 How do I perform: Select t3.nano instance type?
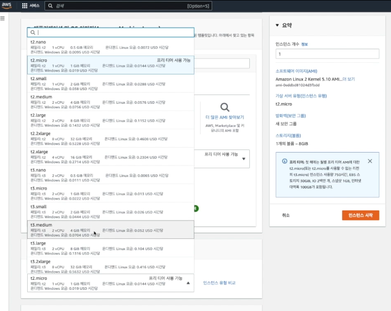(111, 174)
